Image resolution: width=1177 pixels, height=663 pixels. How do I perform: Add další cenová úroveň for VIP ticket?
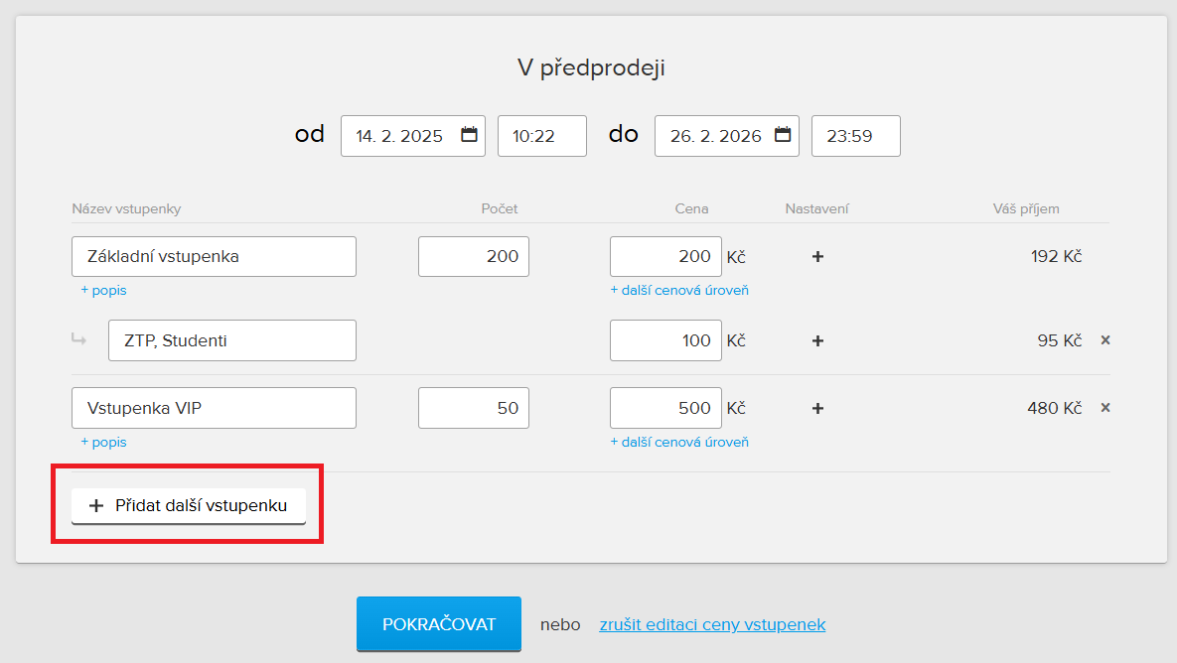(679, 442)
